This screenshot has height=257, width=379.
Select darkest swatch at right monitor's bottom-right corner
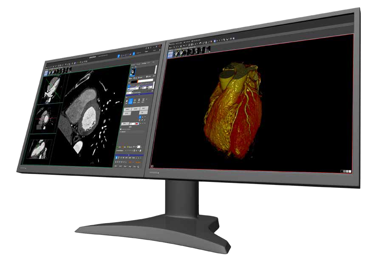[x=342, y=171]
